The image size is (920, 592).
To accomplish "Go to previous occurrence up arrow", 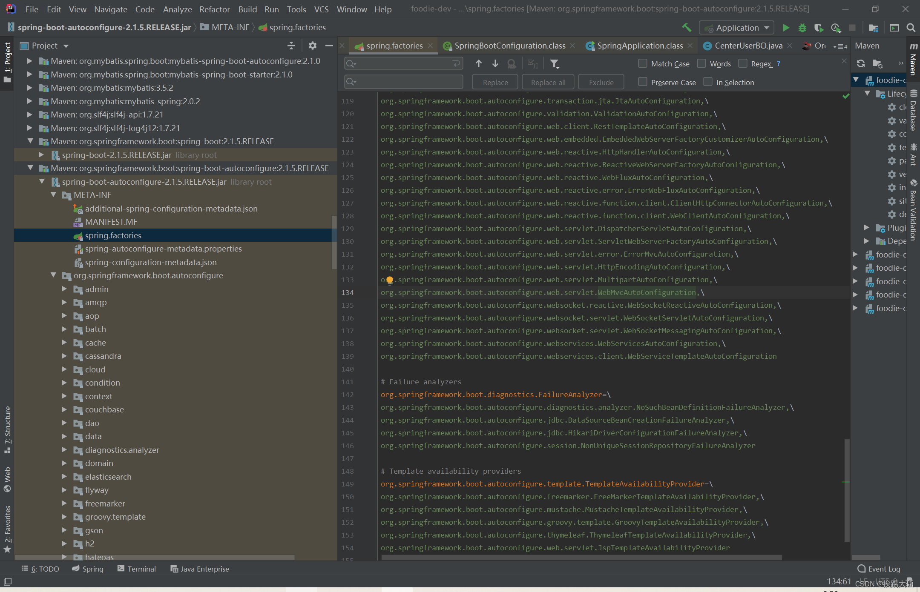I will [479, 63].
